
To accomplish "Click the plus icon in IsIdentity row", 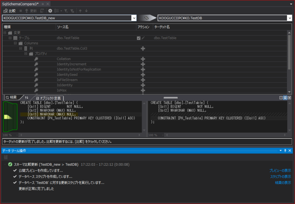I will click(x=143, y=85).
